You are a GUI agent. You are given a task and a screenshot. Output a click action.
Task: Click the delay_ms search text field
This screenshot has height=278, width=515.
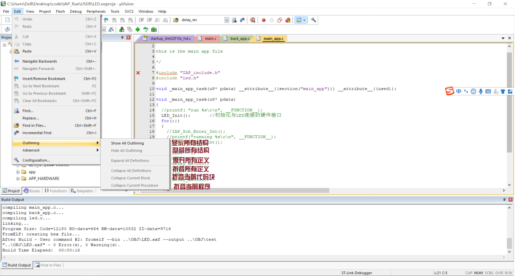pyautogui.click(x=202, y=20)
